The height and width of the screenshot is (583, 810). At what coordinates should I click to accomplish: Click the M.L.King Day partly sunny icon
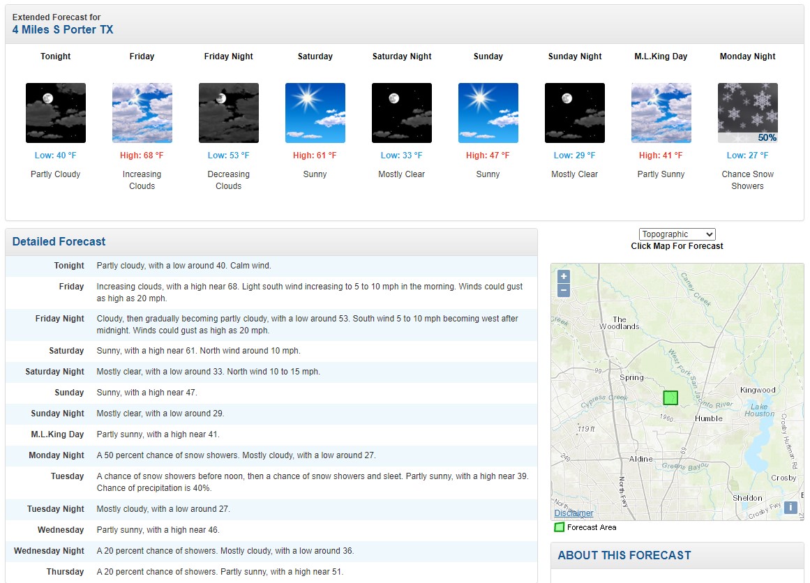point(661,113)
